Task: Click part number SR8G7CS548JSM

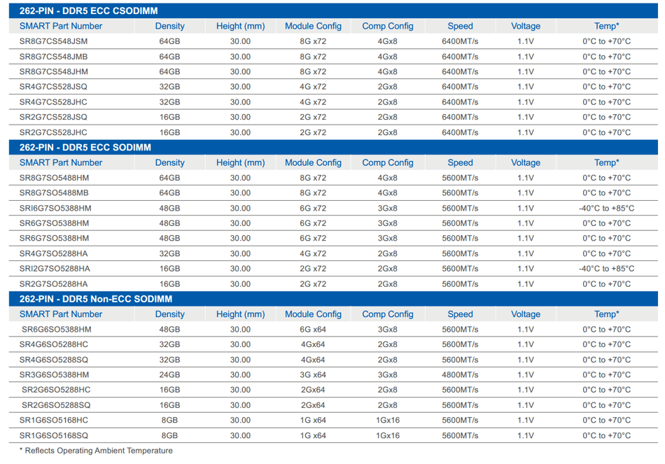Action: [54, 41]
